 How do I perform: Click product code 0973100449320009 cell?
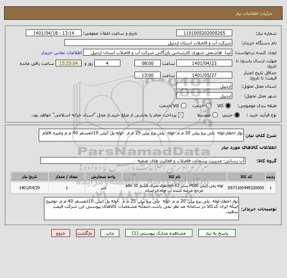click(x=246, y=188)
